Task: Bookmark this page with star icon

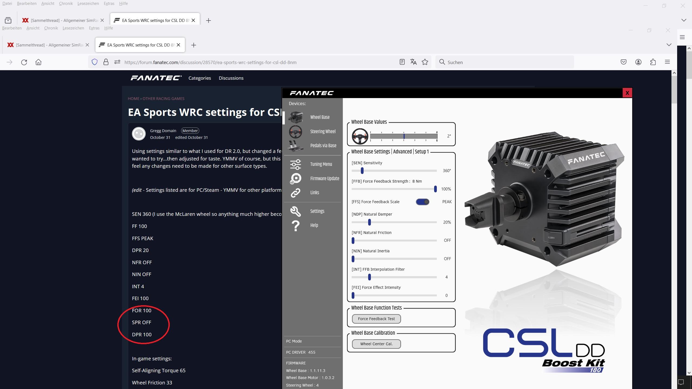Action: coord(425,62)
